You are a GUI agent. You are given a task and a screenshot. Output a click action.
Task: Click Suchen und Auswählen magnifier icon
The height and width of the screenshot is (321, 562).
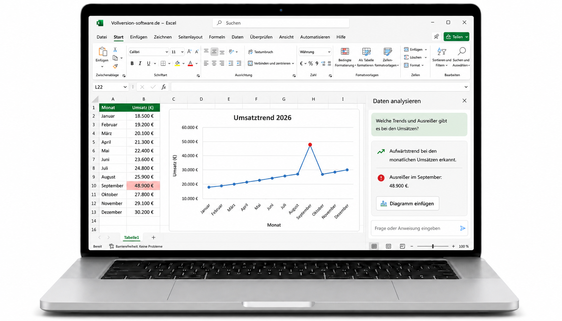coord(462,51)
